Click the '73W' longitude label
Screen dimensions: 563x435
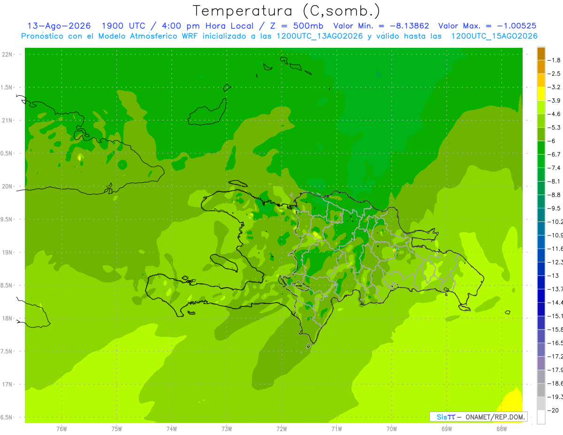[227, 429]
